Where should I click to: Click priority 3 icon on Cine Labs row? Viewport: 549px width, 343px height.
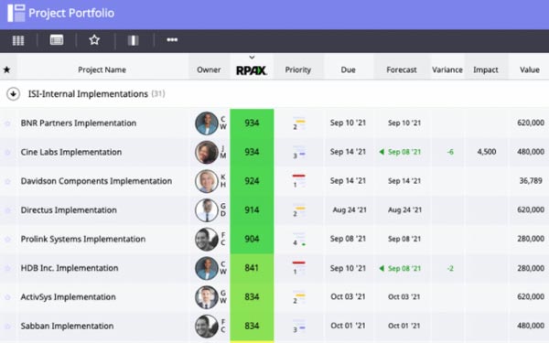299,152
